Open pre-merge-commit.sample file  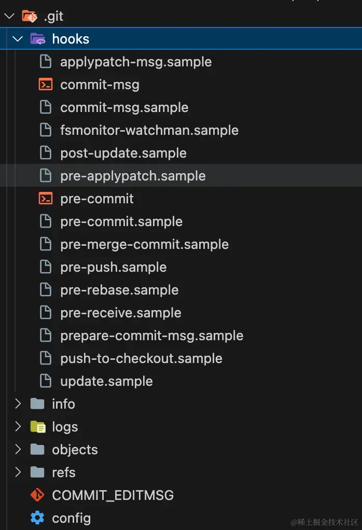pyautogui.click(x=144, y=244)
